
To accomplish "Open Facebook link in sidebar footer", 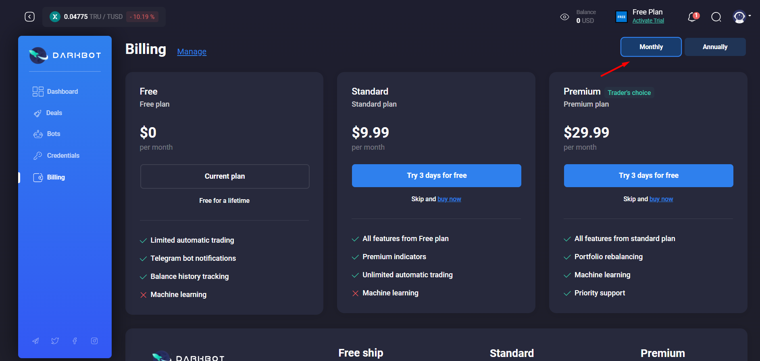I will click(x=75, y=341).
